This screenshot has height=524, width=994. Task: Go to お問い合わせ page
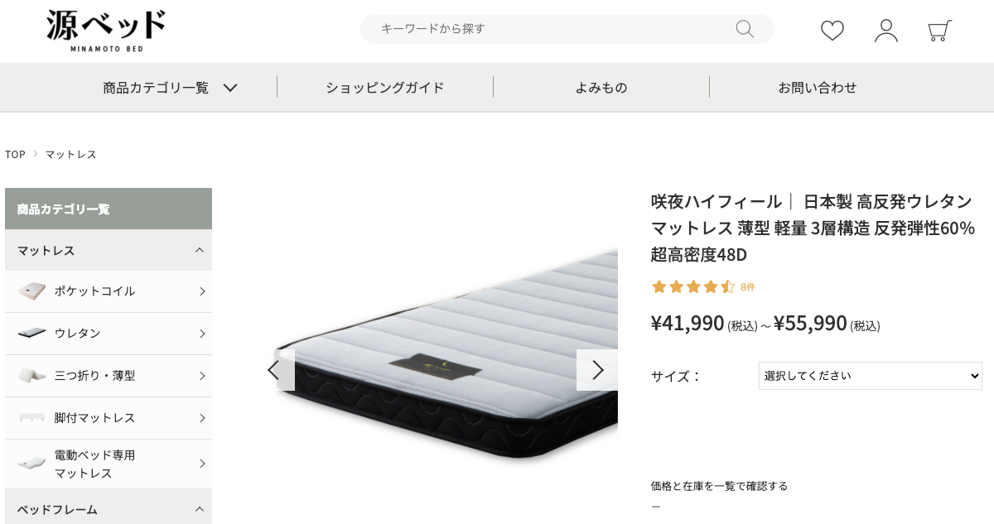(818, 87)
